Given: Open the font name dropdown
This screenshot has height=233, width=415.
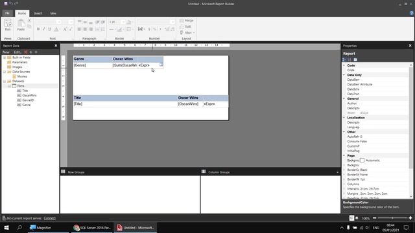Looking at the screenshot, I should tap(59, 22).
